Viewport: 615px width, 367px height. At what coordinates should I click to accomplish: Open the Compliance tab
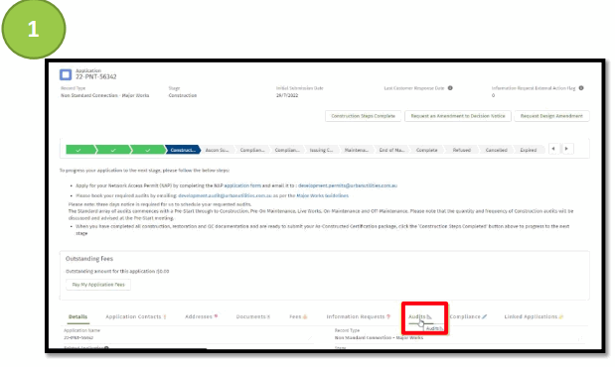pyautogui.click(x=468, y=316)
